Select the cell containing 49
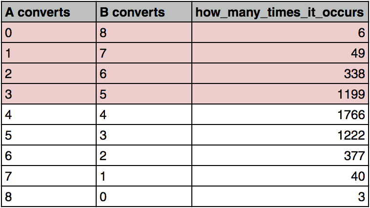Viewport: 370px width, 208px height. click(x=280, y=53)
